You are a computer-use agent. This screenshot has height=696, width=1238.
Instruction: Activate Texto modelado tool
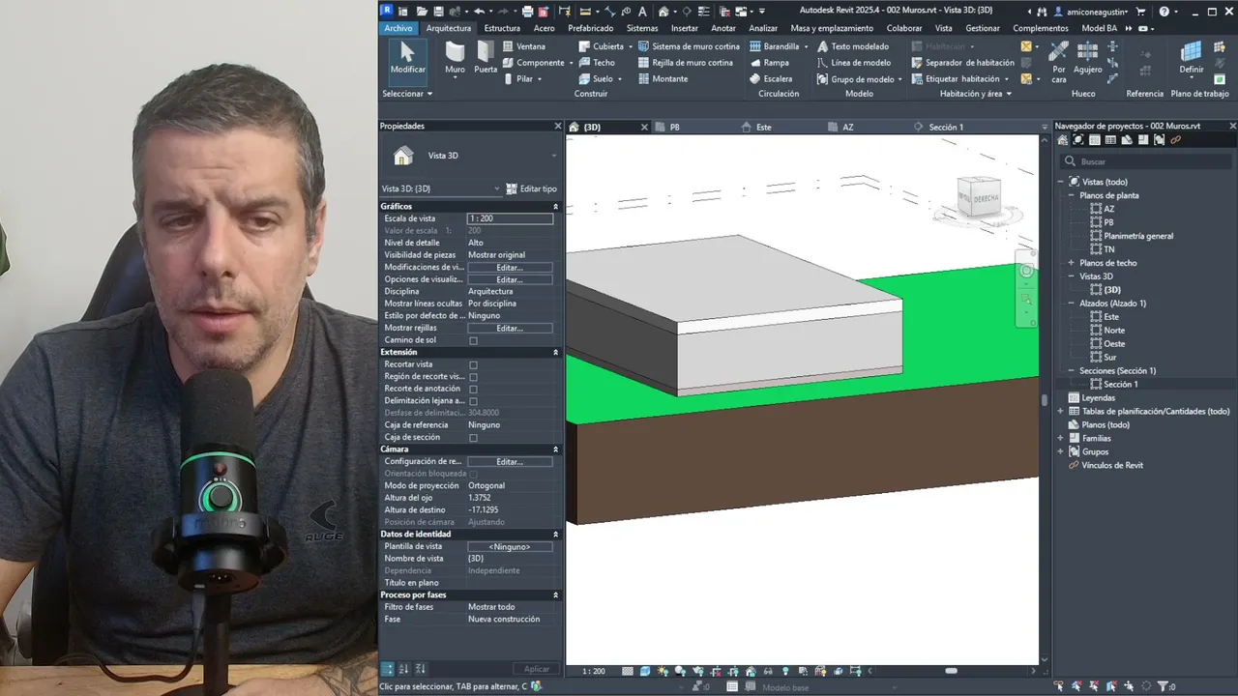pos(853,46)
